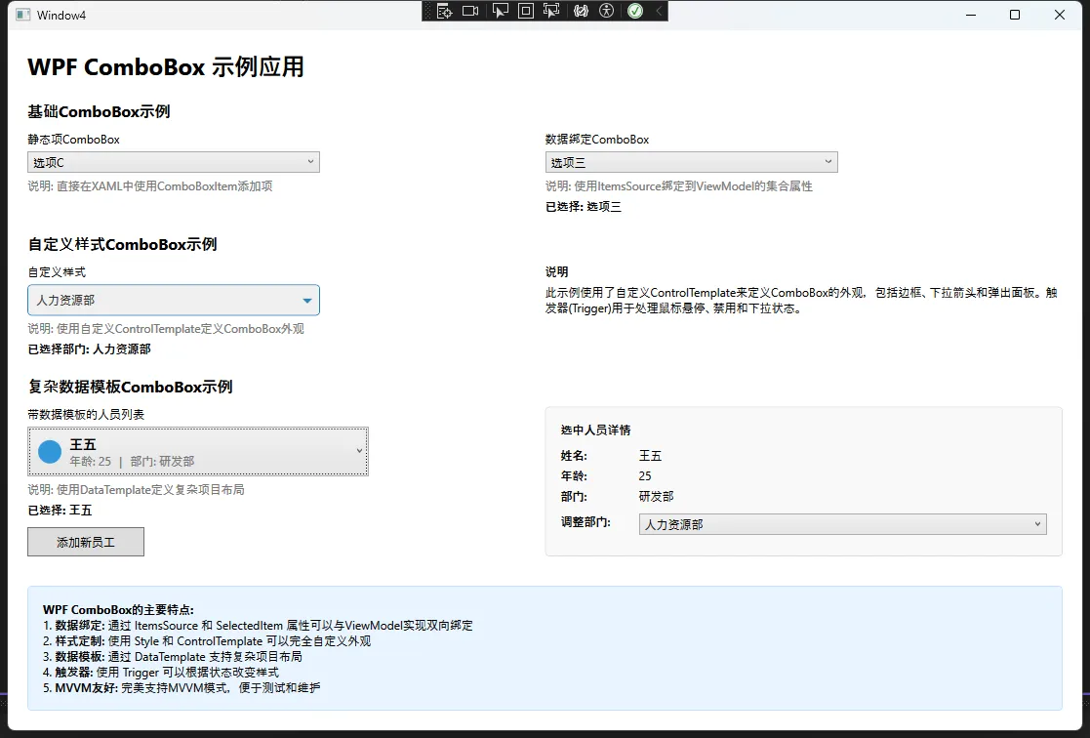Open accessibility checker person icon

coord(607,11)
